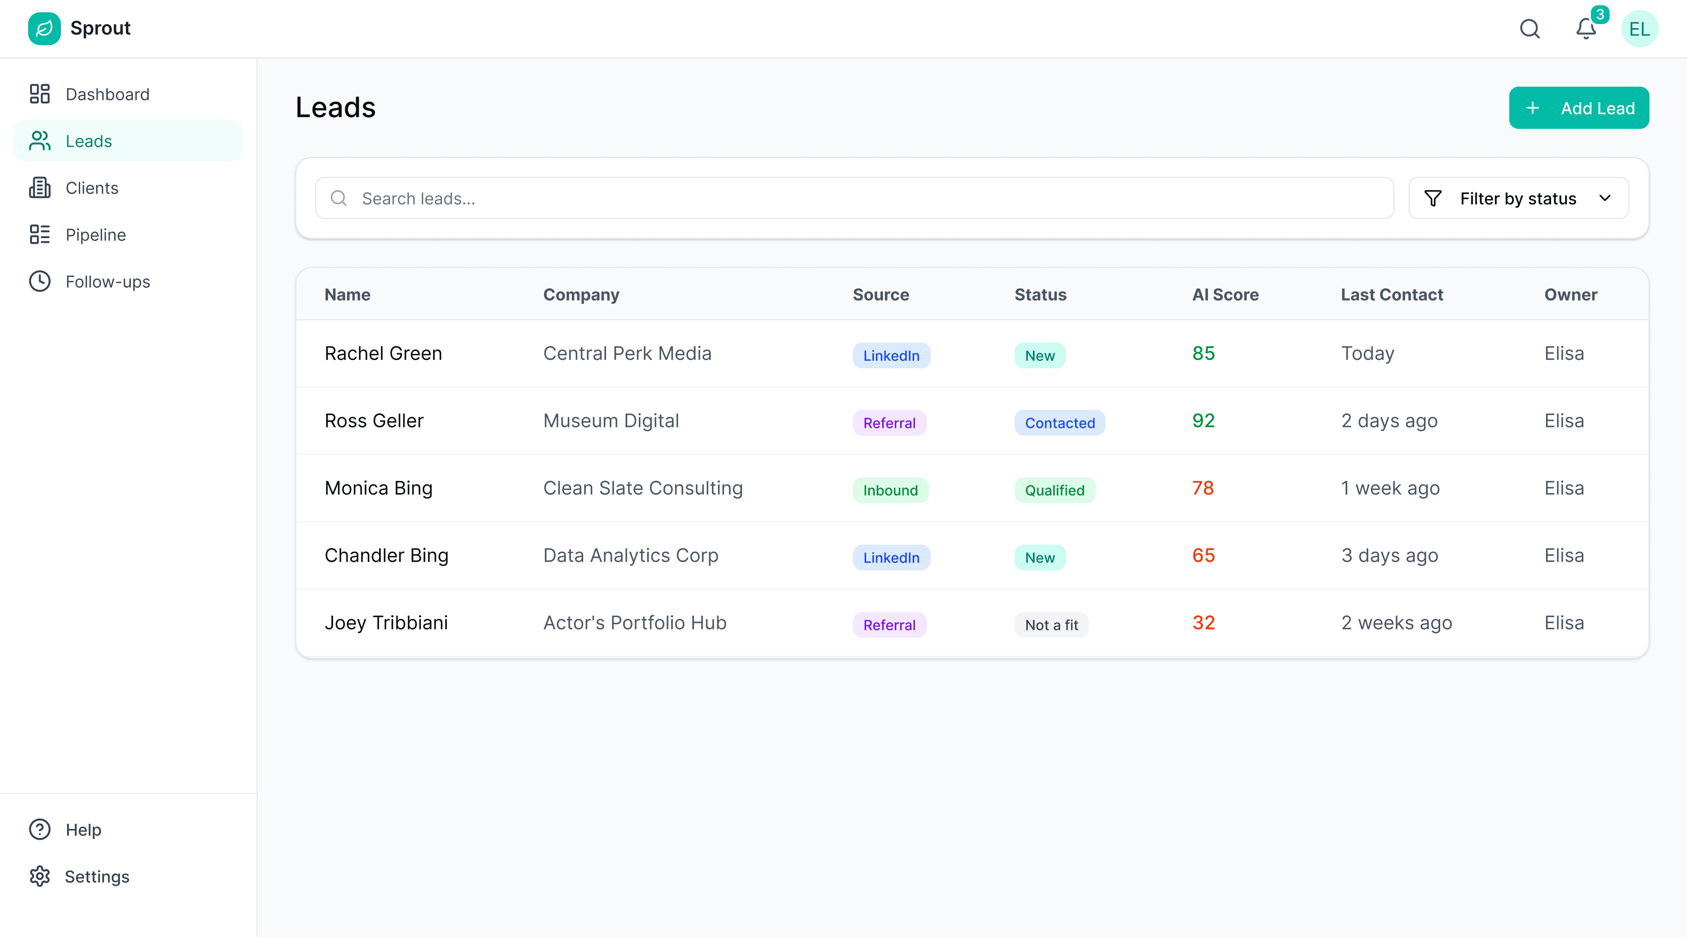Click the EL user avatar
1687x937 pixels.
click(x=1639, y=29)
